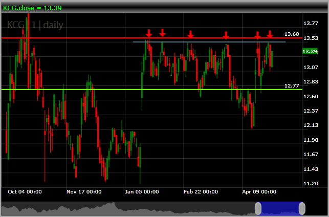Click the third red down-arrow marker
Screen dimensions: 329x217
190,34
